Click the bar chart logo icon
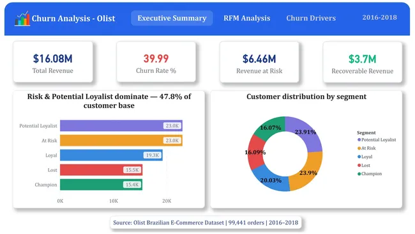The height and width of the screenshot is (234, 415). [x=22, y=19]
